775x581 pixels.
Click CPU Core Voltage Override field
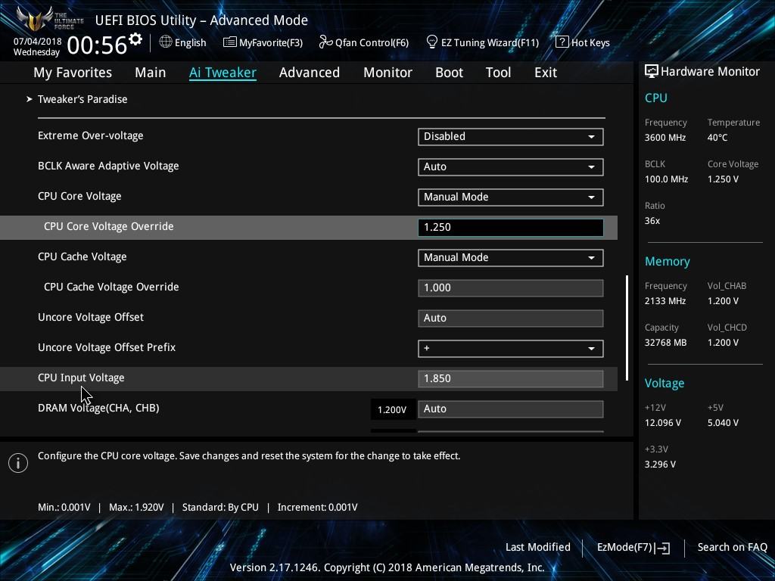tap(511, 227)
